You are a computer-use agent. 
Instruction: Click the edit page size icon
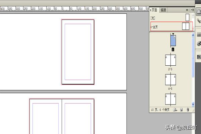tap(175, 110)
